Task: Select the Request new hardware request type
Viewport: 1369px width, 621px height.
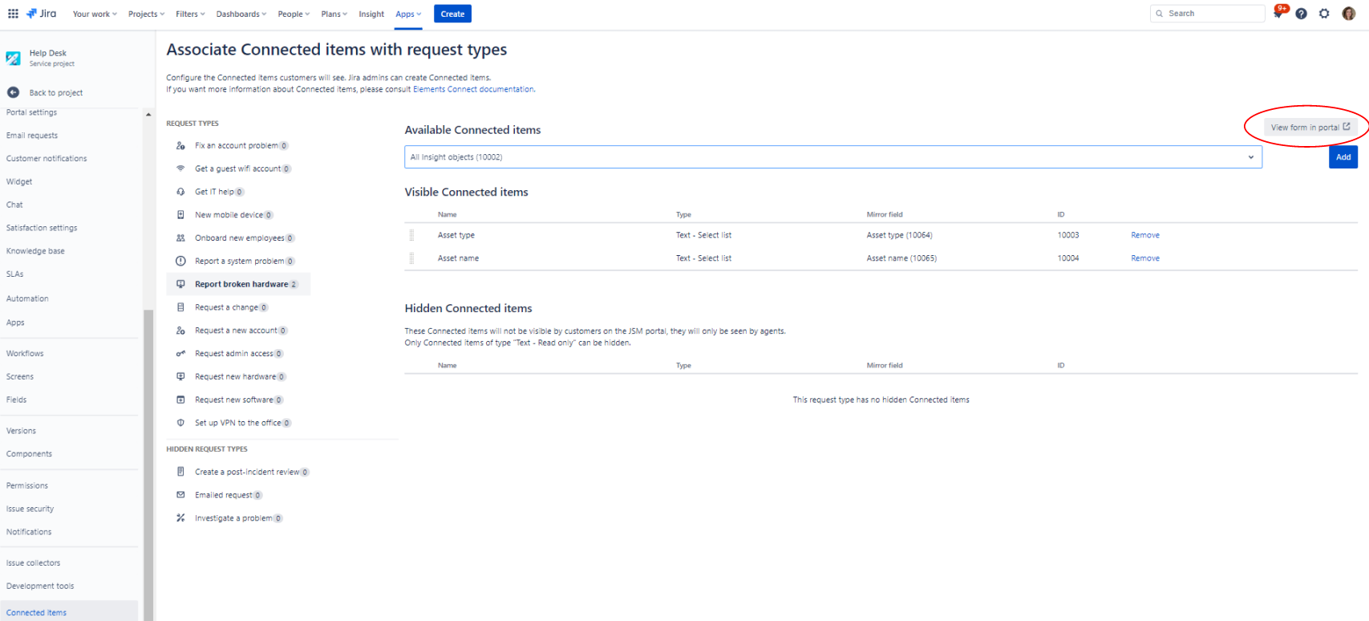Action: (x=235, y=376)
